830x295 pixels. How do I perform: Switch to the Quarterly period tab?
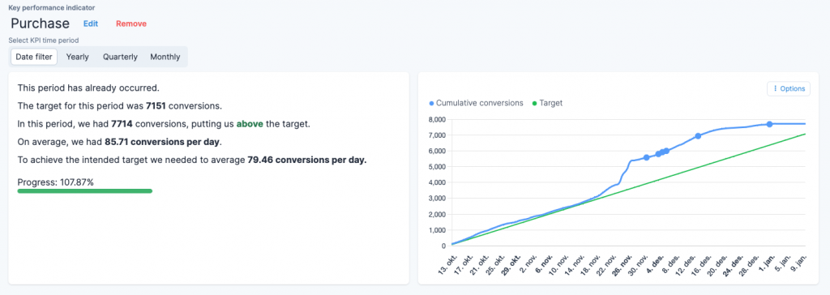pos(120,57)
